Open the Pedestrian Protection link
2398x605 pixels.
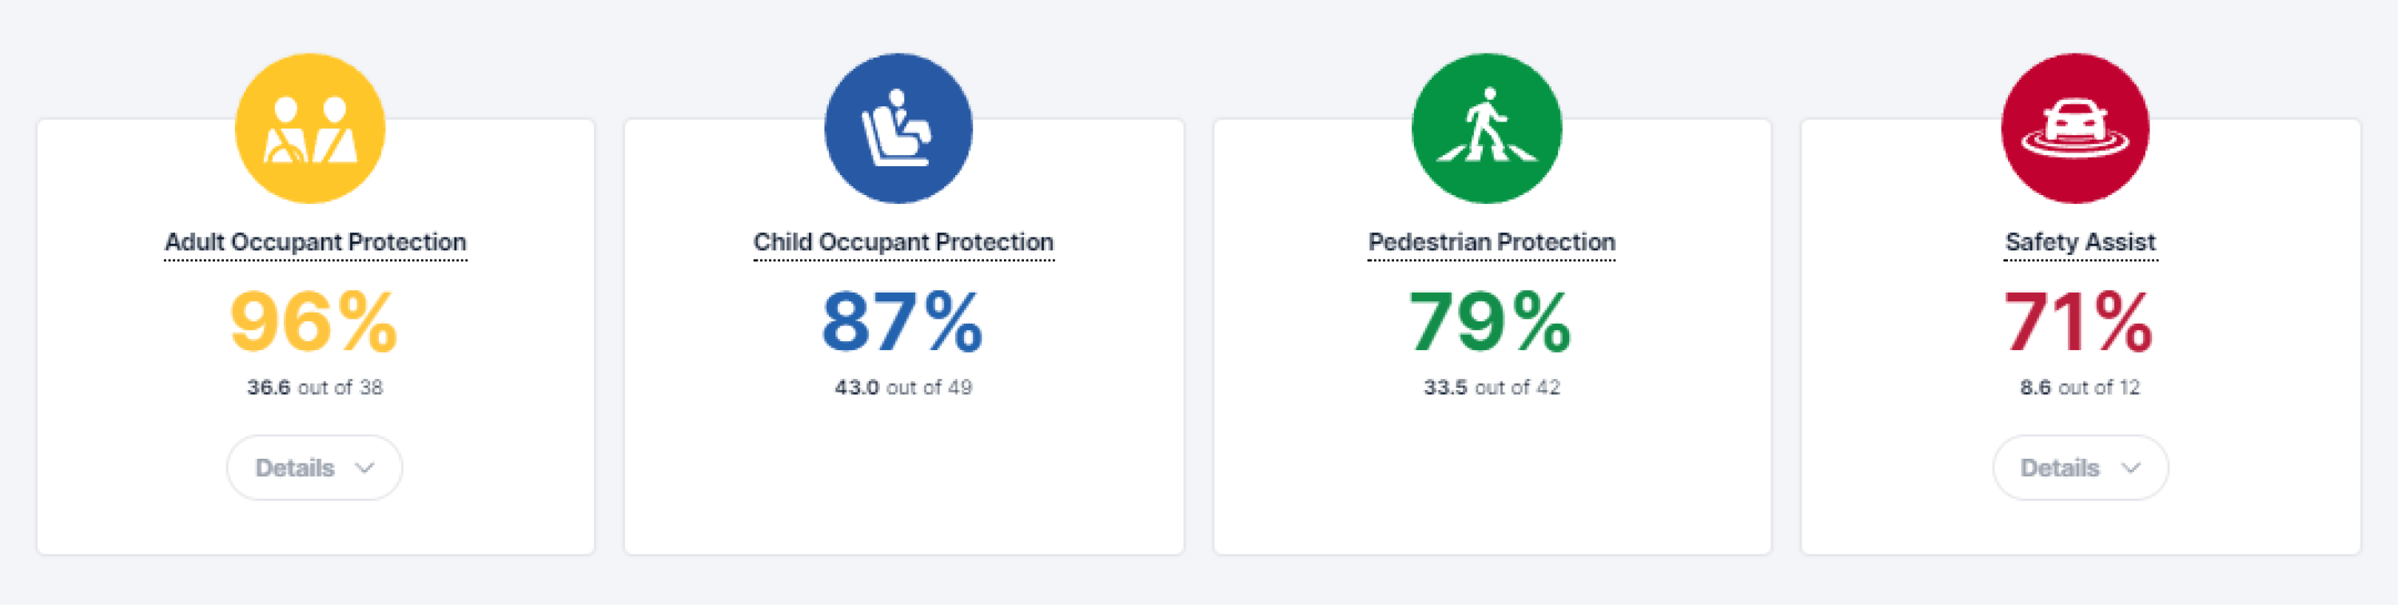1492,242
